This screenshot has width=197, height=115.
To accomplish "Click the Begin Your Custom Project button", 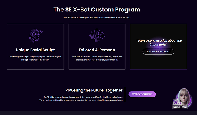I will [158, 52].
